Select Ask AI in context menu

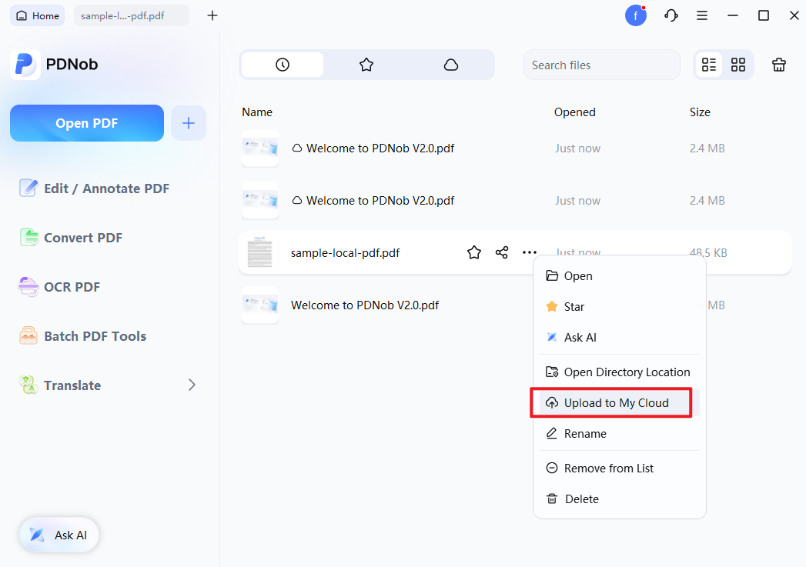620,338
